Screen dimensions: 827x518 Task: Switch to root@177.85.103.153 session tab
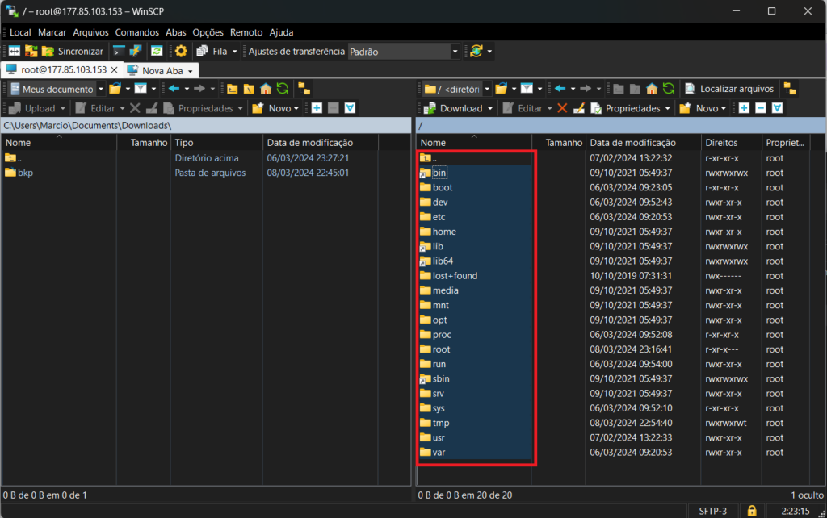click(64, 69)
